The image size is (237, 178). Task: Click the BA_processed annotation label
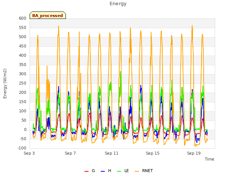48,16
